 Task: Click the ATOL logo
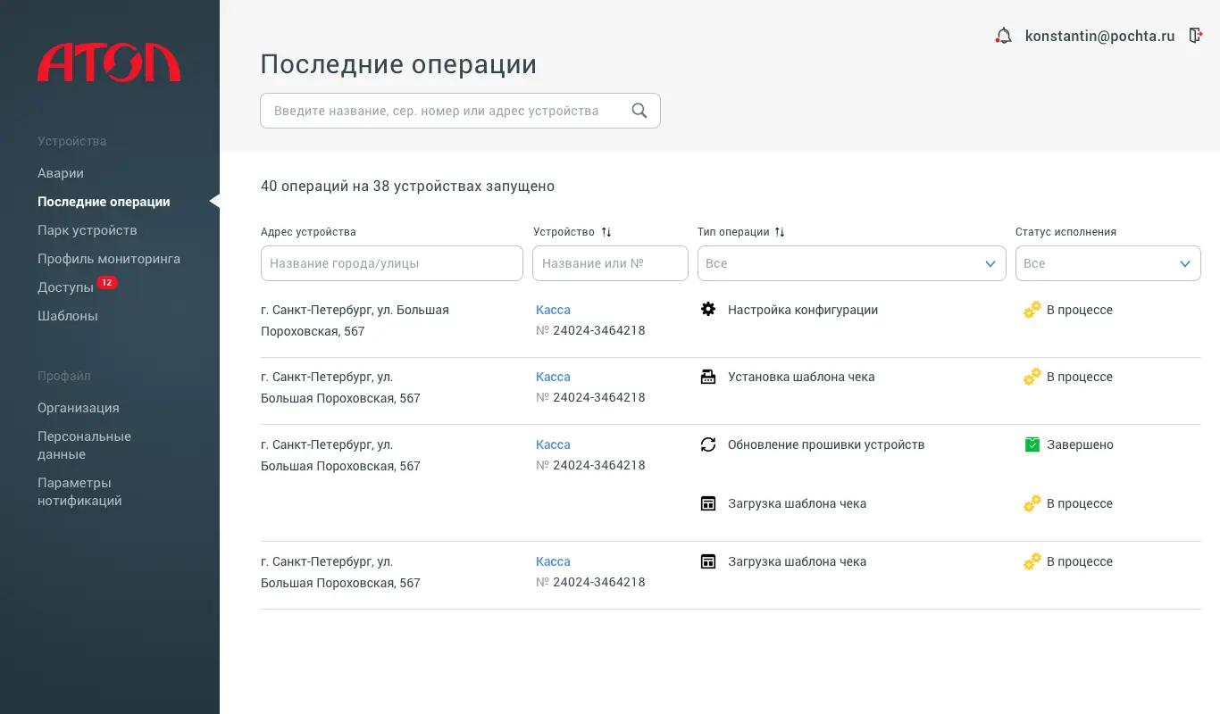[109, 62]
